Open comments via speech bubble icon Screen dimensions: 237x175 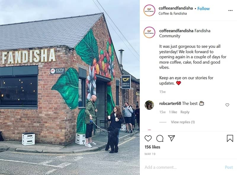tap(160, 138)
